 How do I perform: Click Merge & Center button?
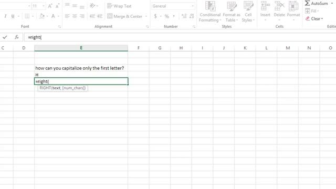coord(124,16)
